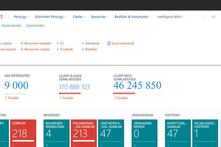Click arrow on Feldolgozat. fizetések tile
This screenshot has width=221, height=147.
pos(195,145)
